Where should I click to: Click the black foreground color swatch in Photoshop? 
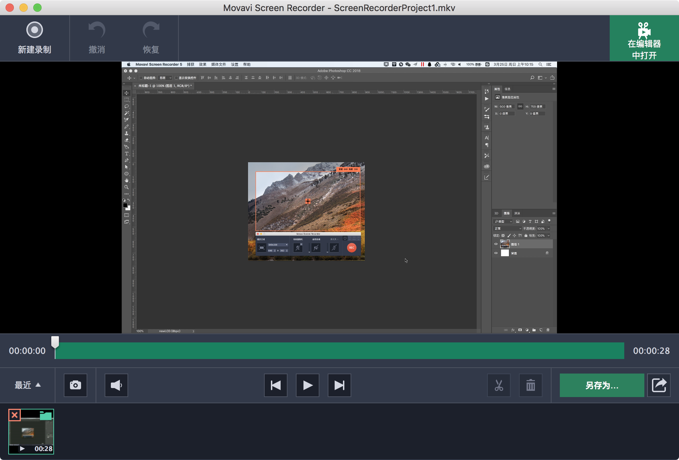tap(125, 205)
